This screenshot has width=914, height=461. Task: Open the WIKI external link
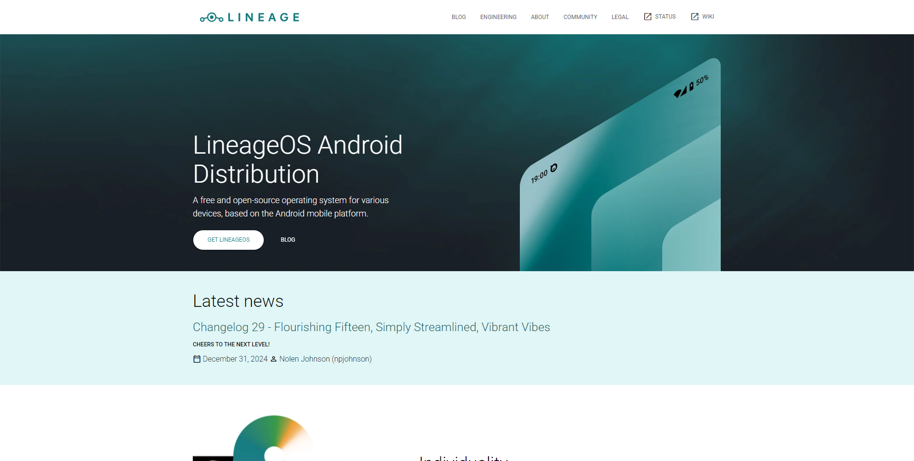tap(708, 17)
